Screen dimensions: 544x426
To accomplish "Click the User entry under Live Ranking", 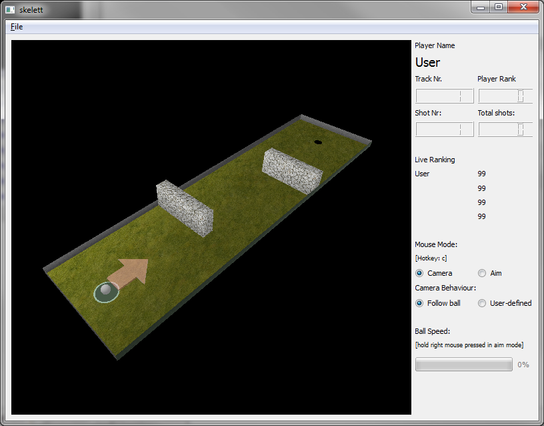I will 422,174.
